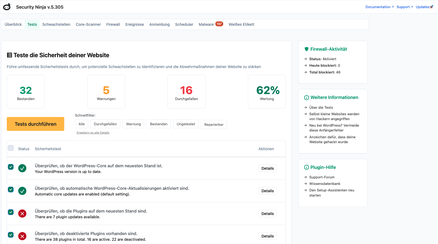Uncheck the automatische Core-Aktualisierungen test checkbox
This screenshot has width=438, height=244.
11,189
